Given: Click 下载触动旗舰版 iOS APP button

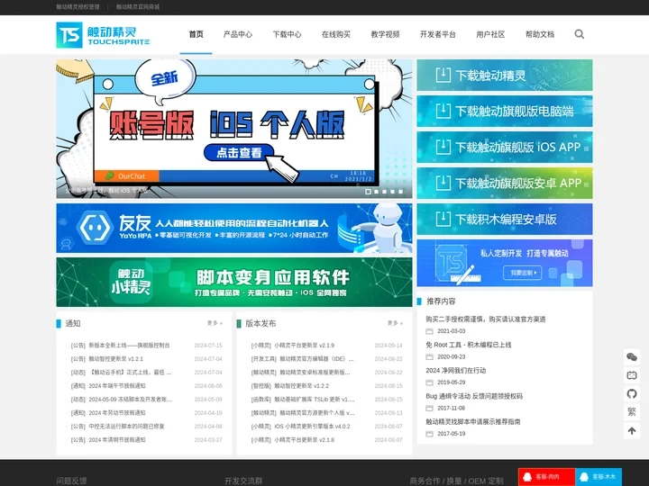Looking at the screenshot, I should pyautogui.click(x=505, y=147).
